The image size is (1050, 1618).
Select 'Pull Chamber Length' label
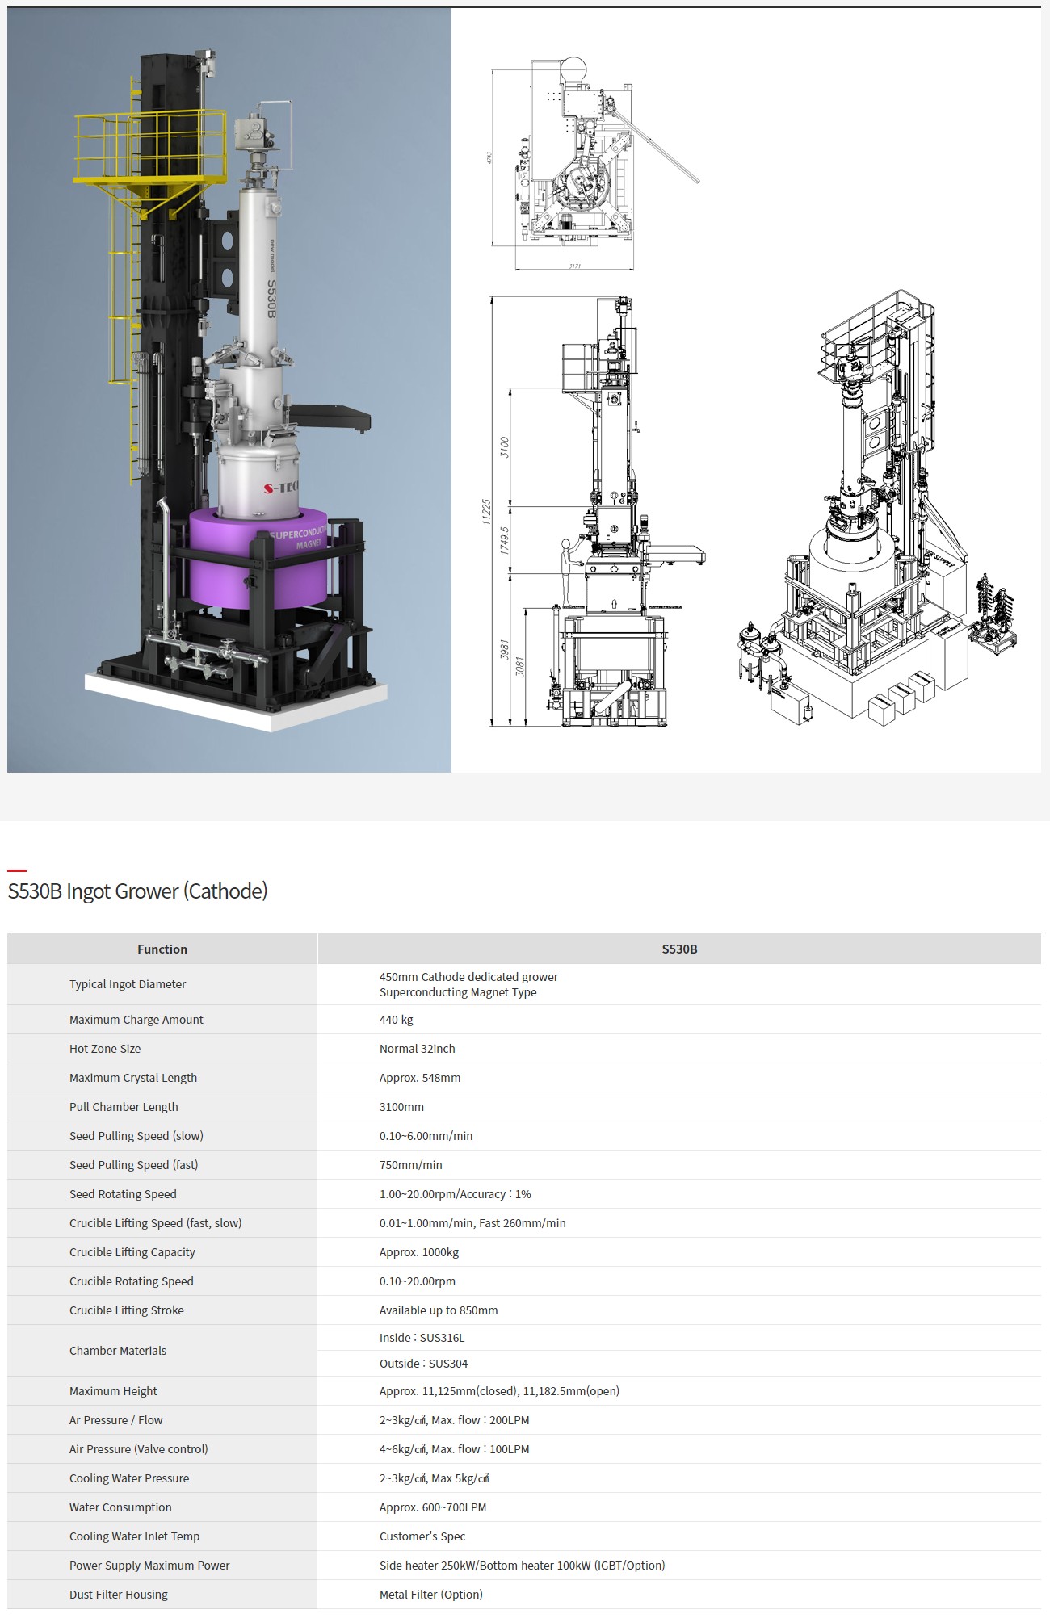[x=124, y=1107]
